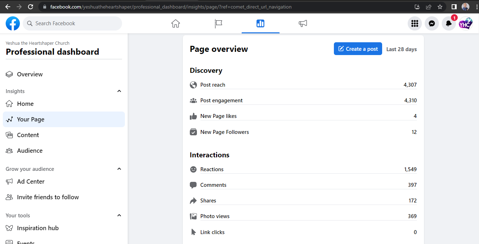
Task: Open the nine-dot menu grid
Action: click(x=415, y=23)
